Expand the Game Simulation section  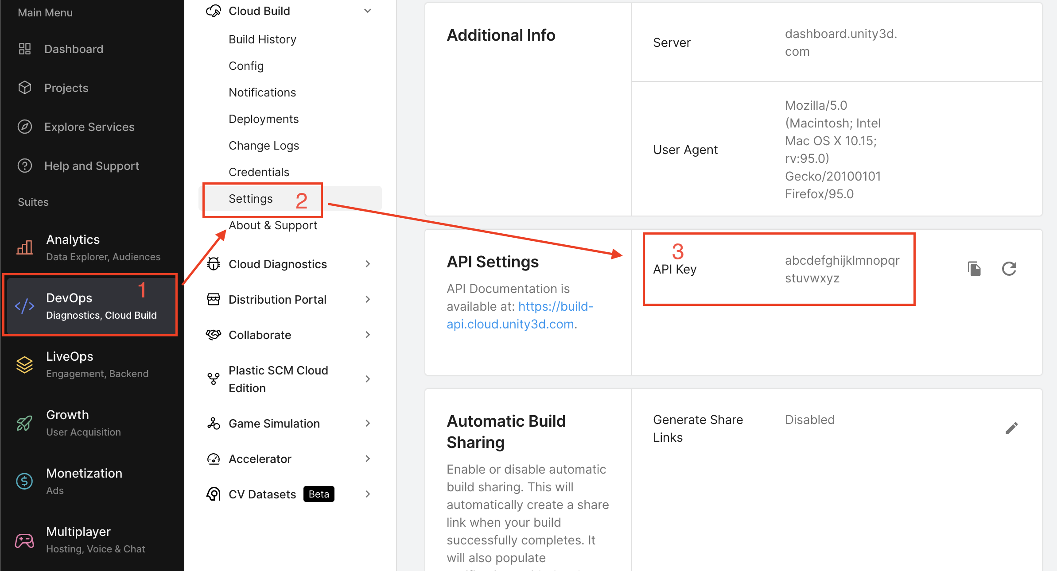[x=368, y=424]
